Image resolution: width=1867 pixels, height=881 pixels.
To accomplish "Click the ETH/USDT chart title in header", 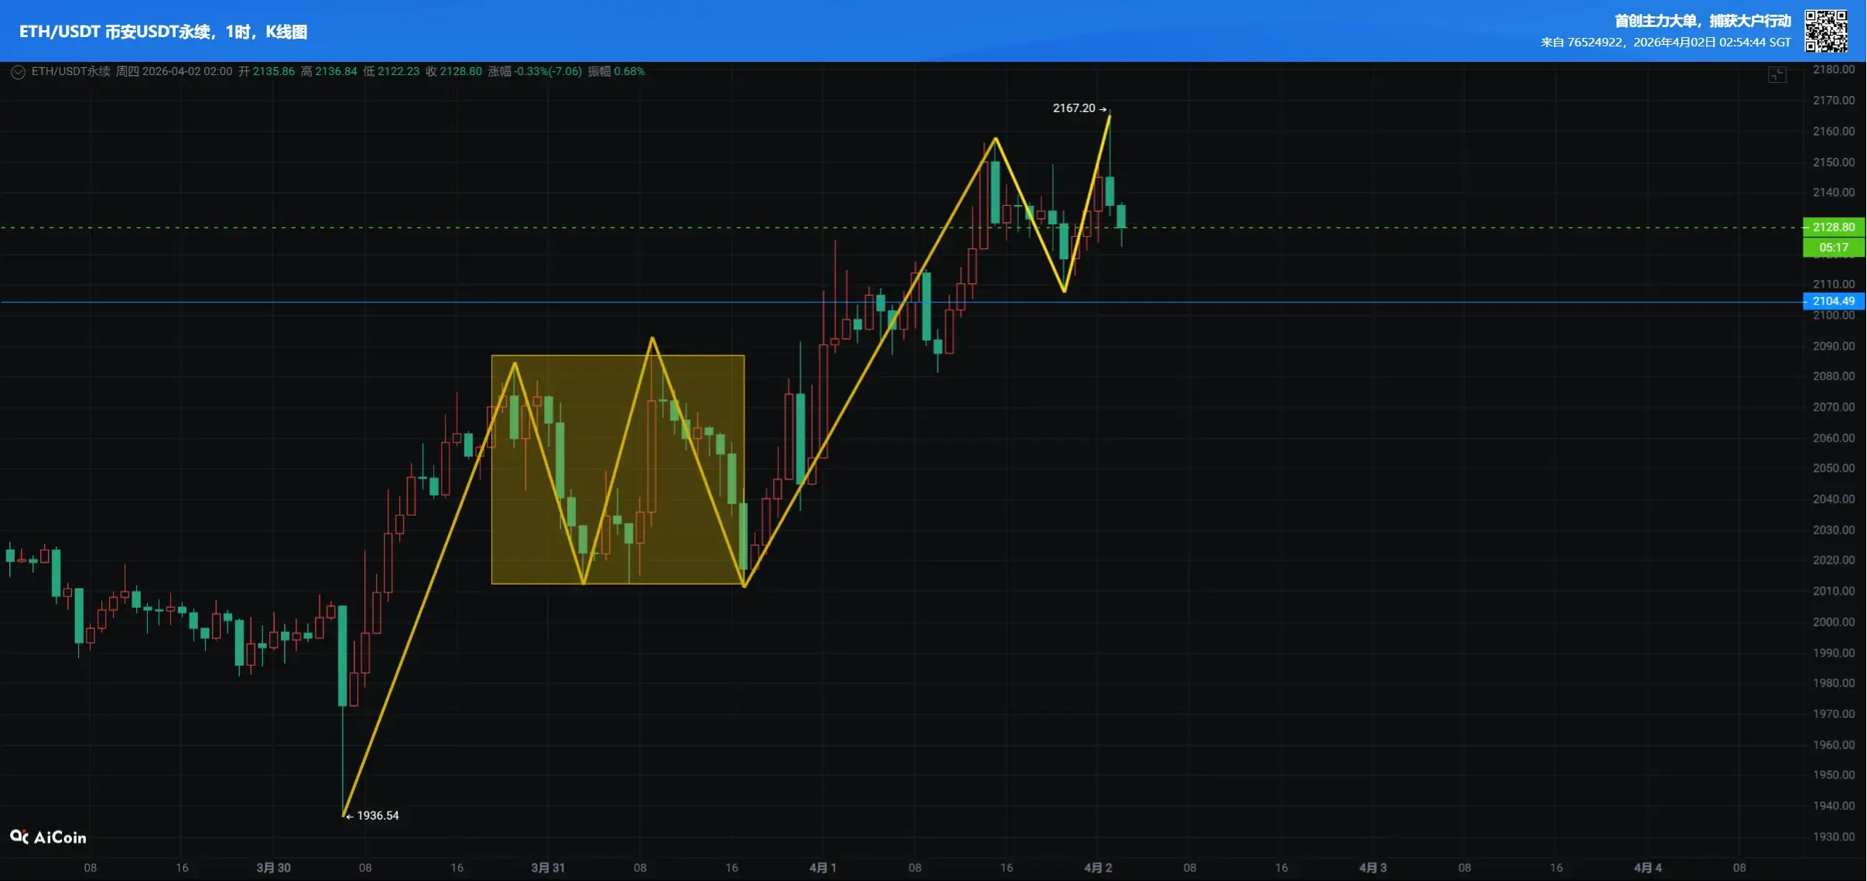I will click(163, 32).
